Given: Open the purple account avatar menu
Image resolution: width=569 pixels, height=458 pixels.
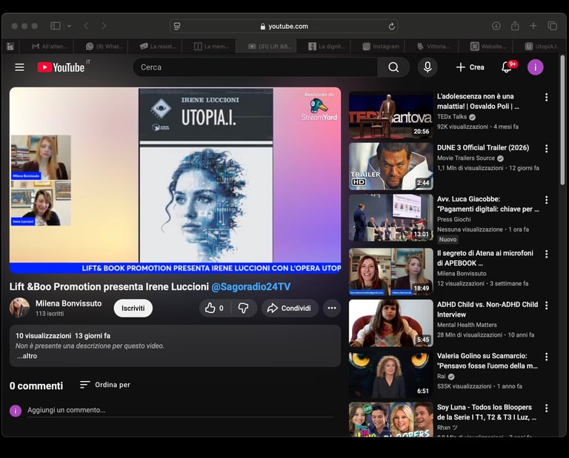Looking at the screenshot, I should click(x=535, y=67).
